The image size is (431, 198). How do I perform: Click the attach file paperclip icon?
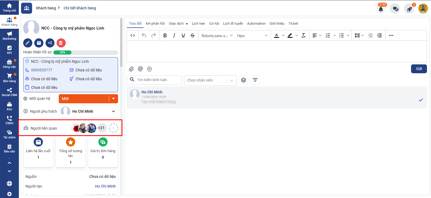[x=131, y=69]
